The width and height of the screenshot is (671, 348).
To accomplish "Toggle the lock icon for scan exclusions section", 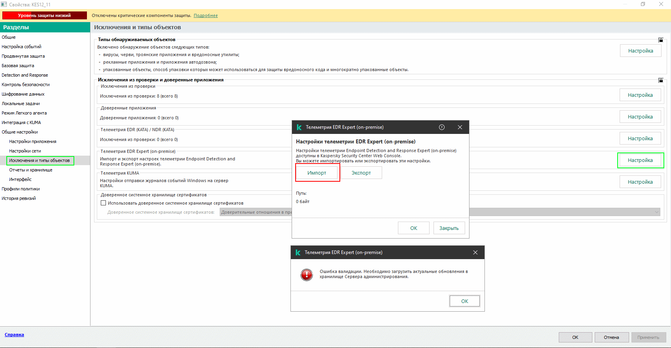I will 660,80.
